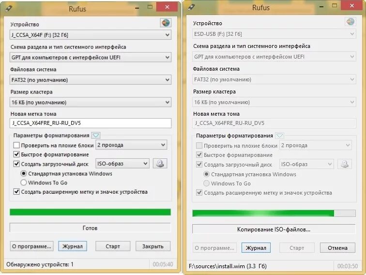This screenshot has height=275, width=366.
Task: Toggle create bootable disk checkbox in left window
Action: pos(16,164)
